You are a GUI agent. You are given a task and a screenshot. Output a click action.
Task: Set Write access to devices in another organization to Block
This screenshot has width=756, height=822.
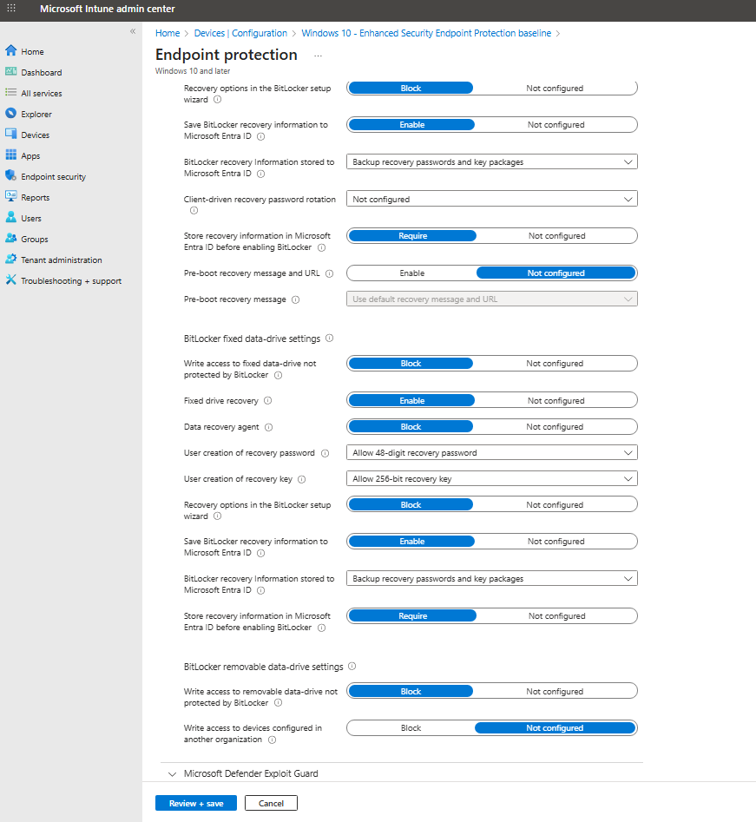pos(411,728)
